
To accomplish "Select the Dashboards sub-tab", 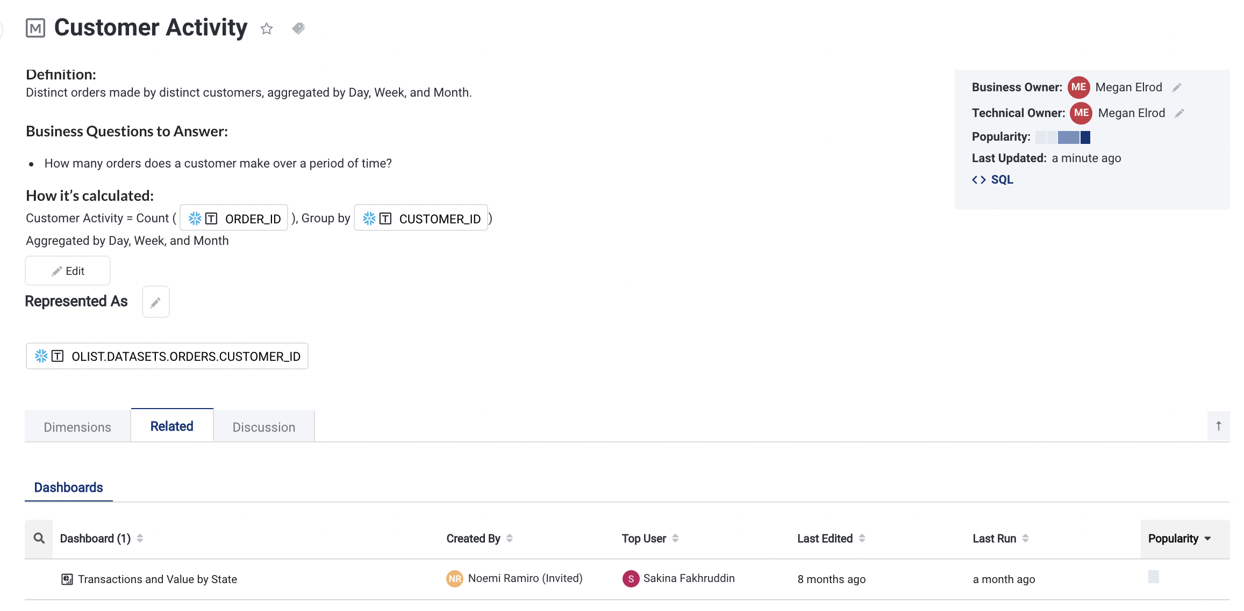I will pos(68,488).
